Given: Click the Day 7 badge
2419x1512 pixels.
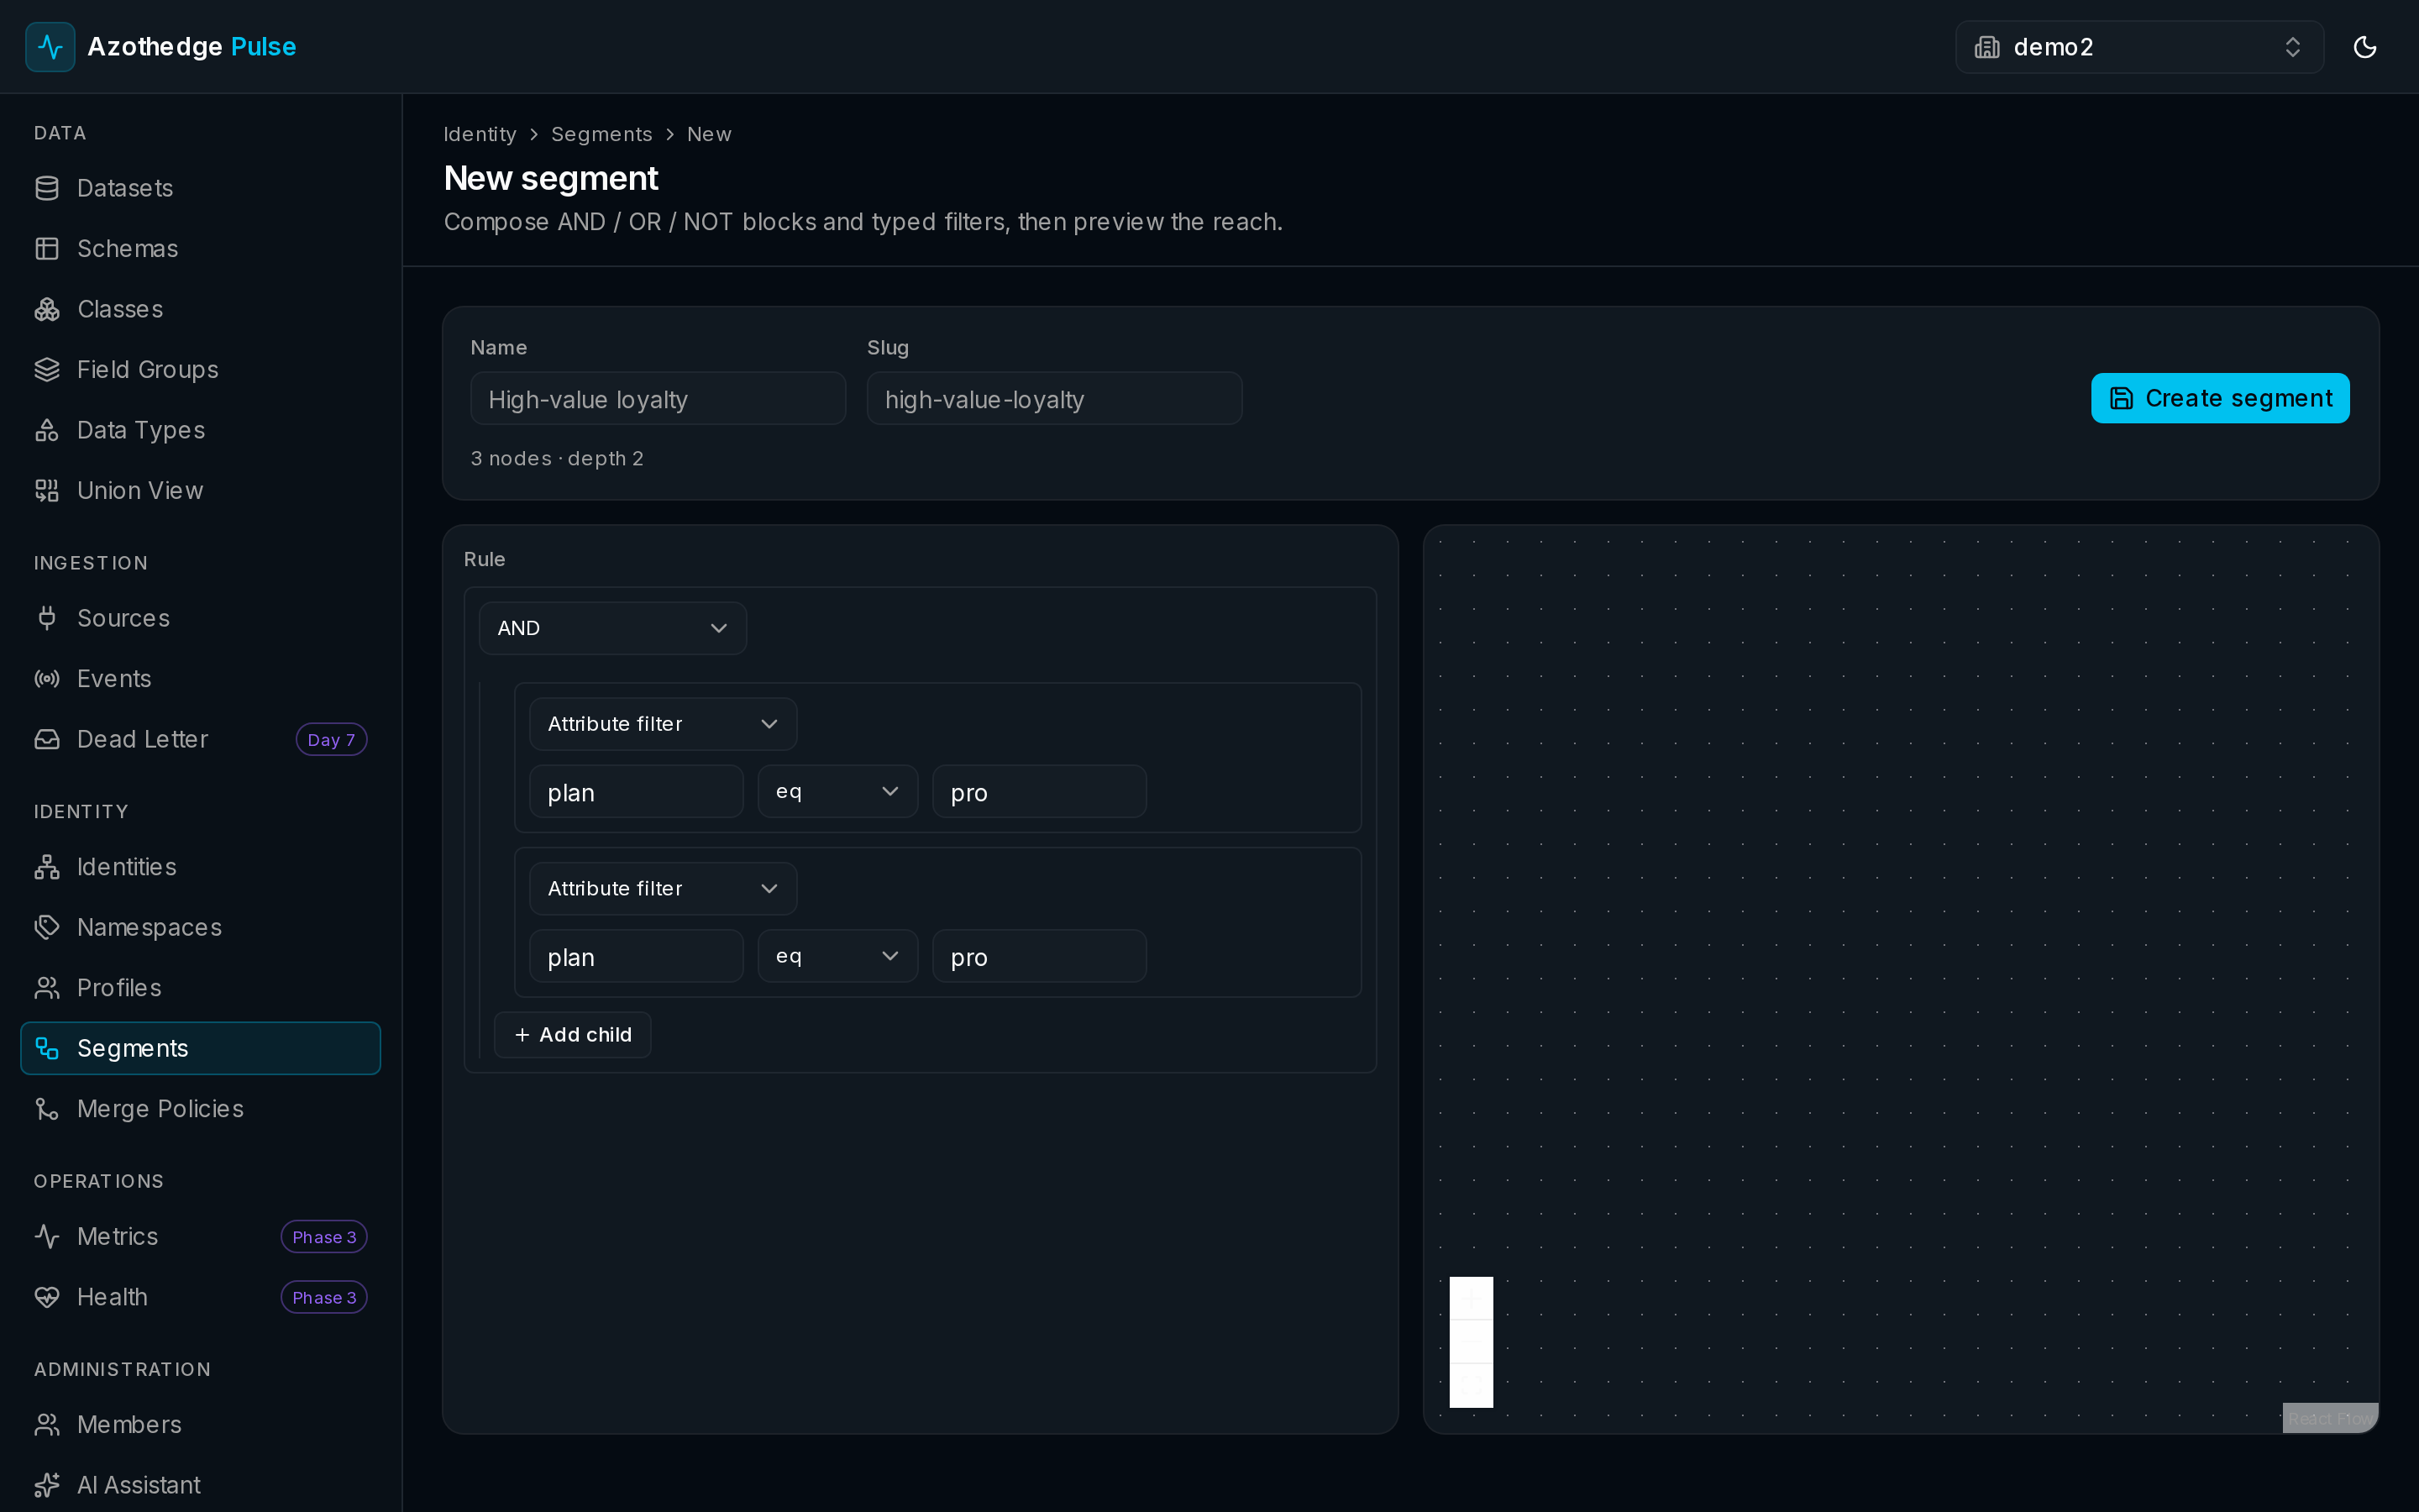Looking at the screenshot, I should tap(331, 740).
